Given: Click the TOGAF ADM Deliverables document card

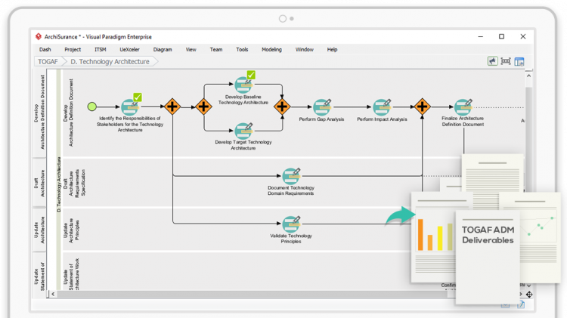Looking at the screenshot, I should click(488, 234).
